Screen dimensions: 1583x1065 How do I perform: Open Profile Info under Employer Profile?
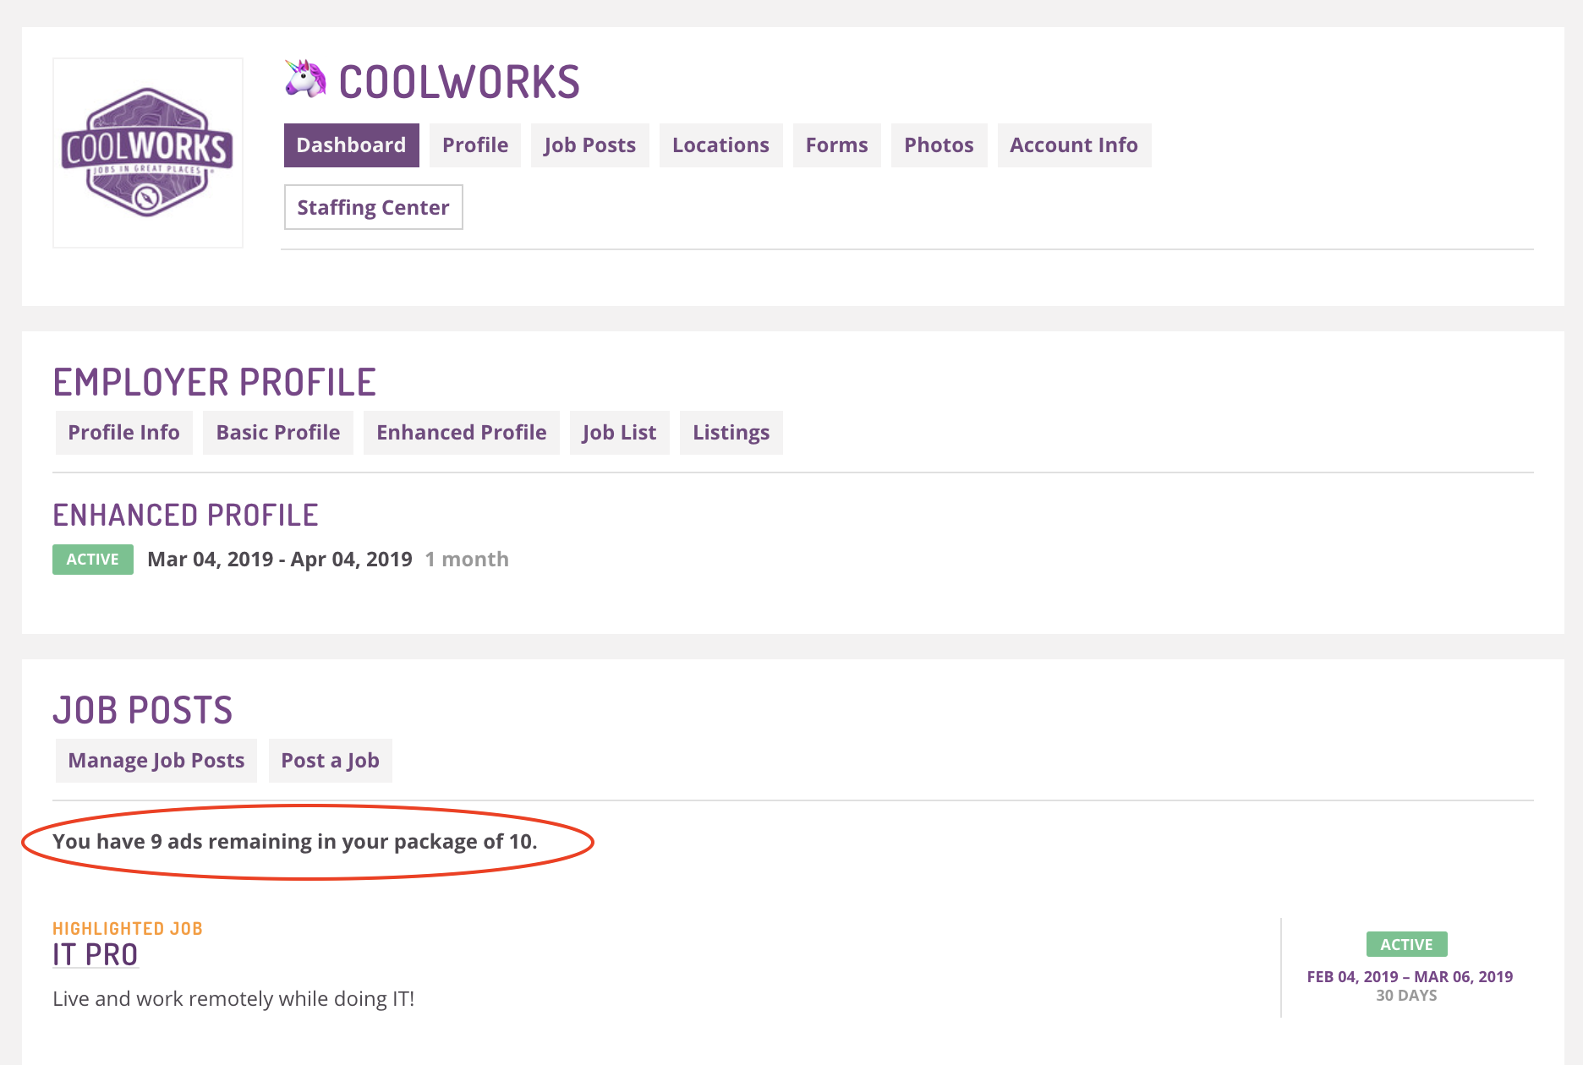123,433
